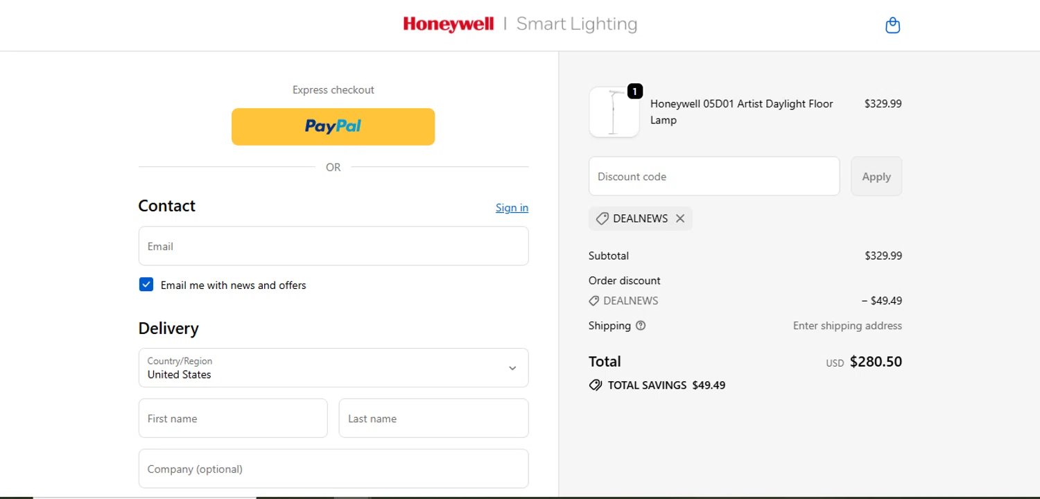Click the Smart Lighting header text
Screen dimensions: 1040x499
pyautogui.click(x=577, y=24)
